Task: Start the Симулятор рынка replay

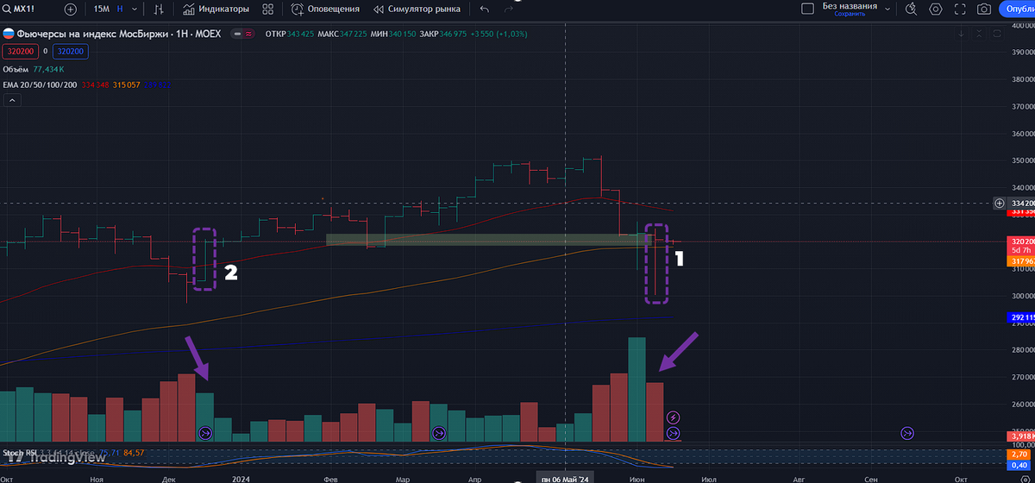Action: point(417,9)
